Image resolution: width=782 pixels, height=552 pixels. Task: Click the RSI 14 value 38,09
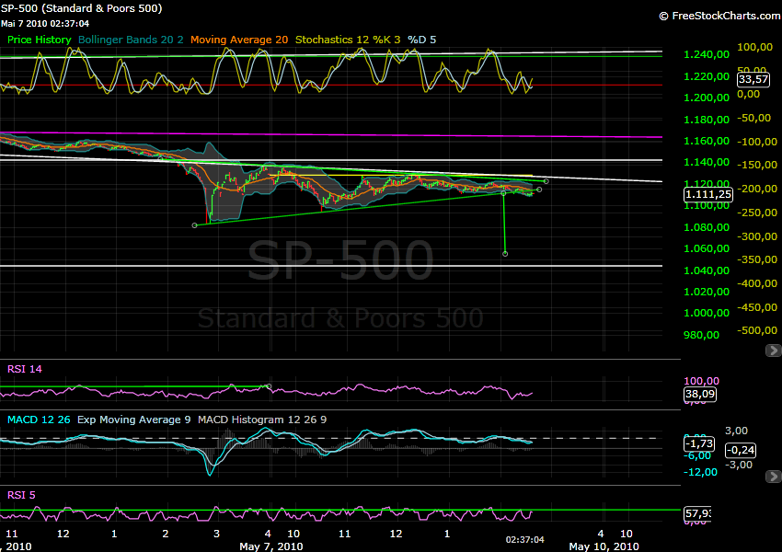(700, 395)
